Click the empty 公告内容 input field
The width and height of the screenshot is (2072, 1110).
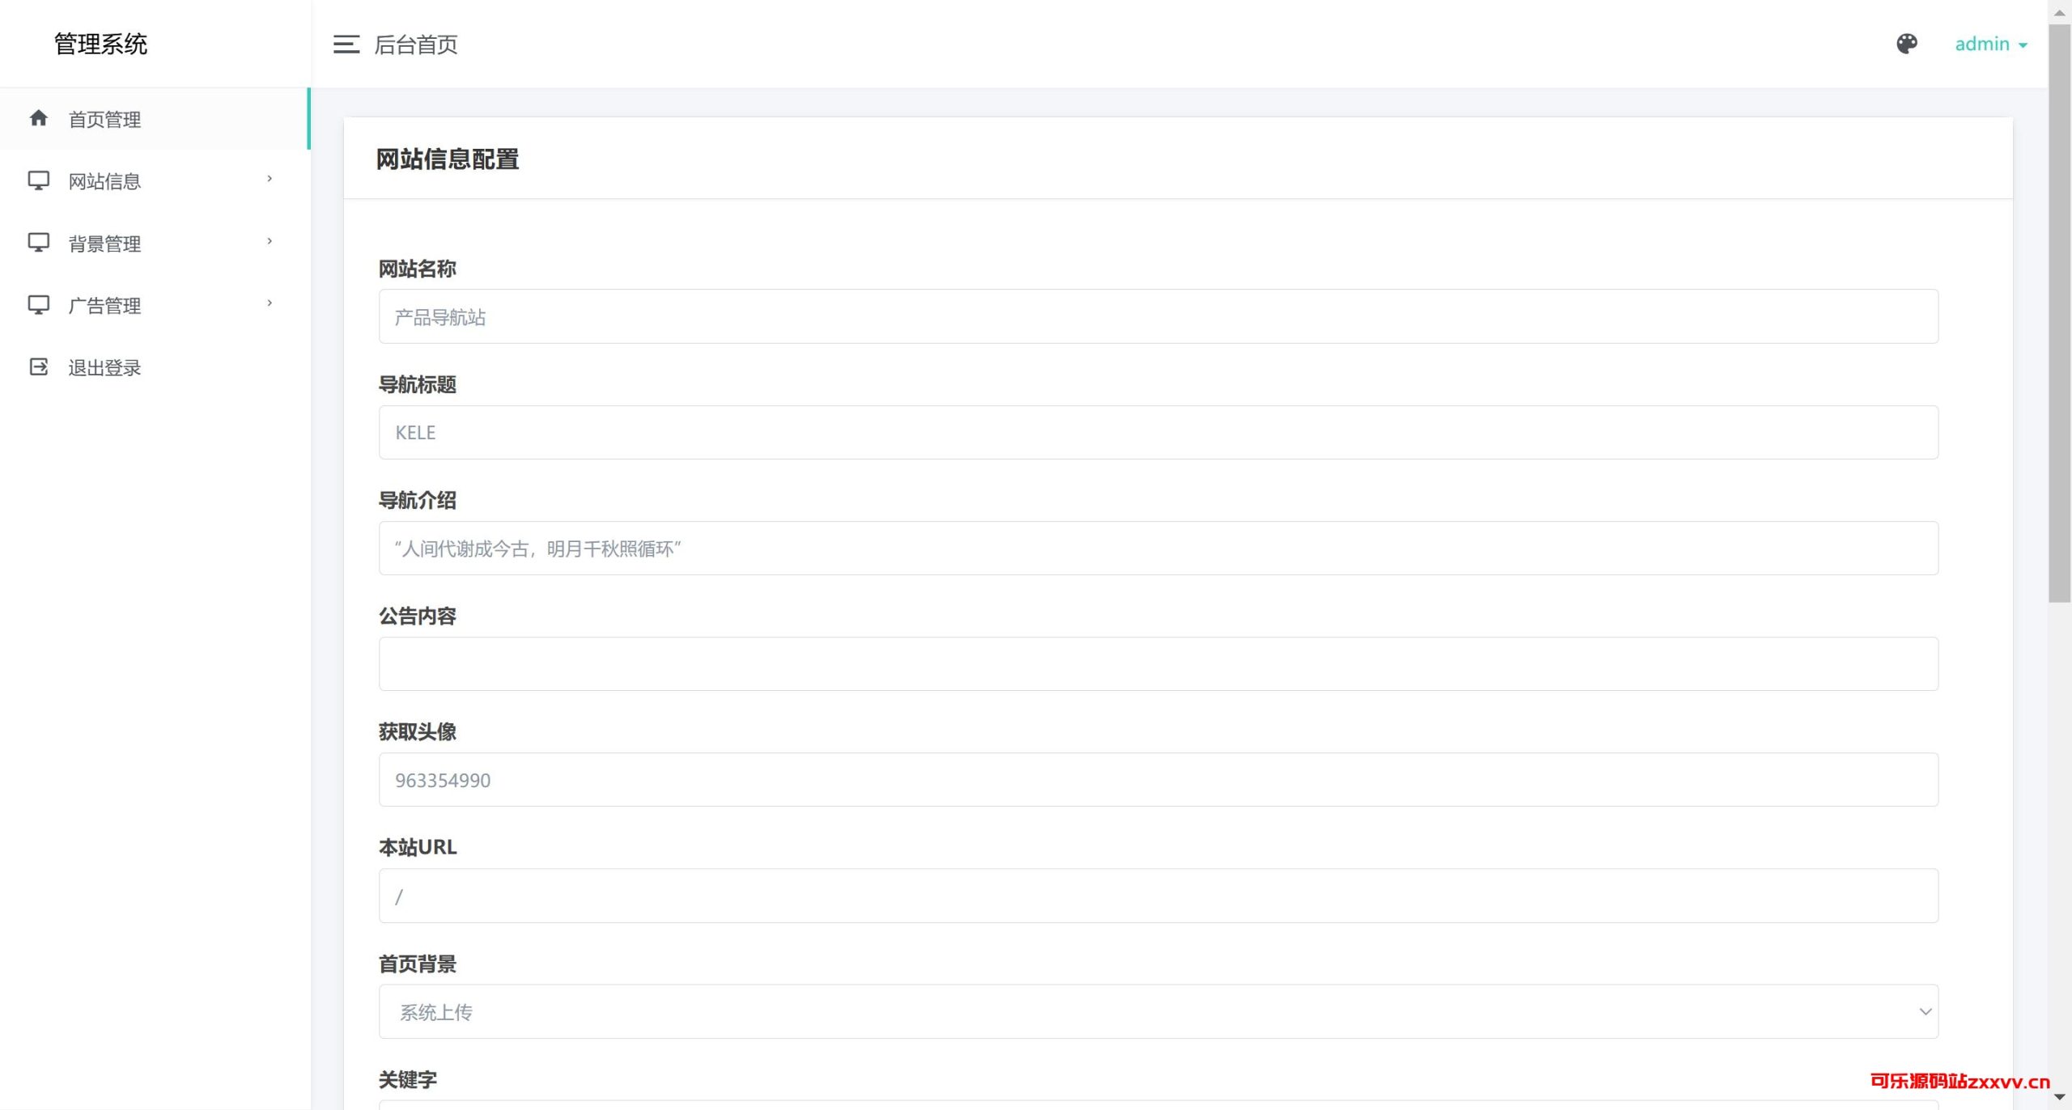click(x=1157, y=663)
